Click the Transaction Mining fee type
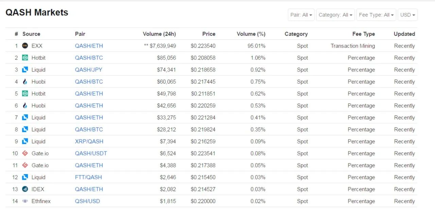The height and width of the screenshot is (210, 435). tap(353, 46)
